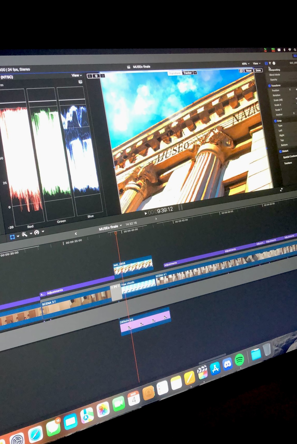The image size is (297, 444).
Task: Open FaceTime from the Dock
Action: [118, 404]
